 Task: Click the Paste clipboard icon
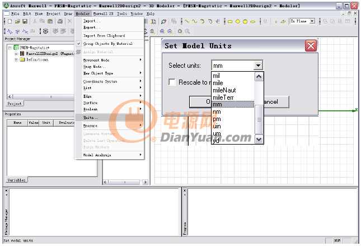[50, 21]
